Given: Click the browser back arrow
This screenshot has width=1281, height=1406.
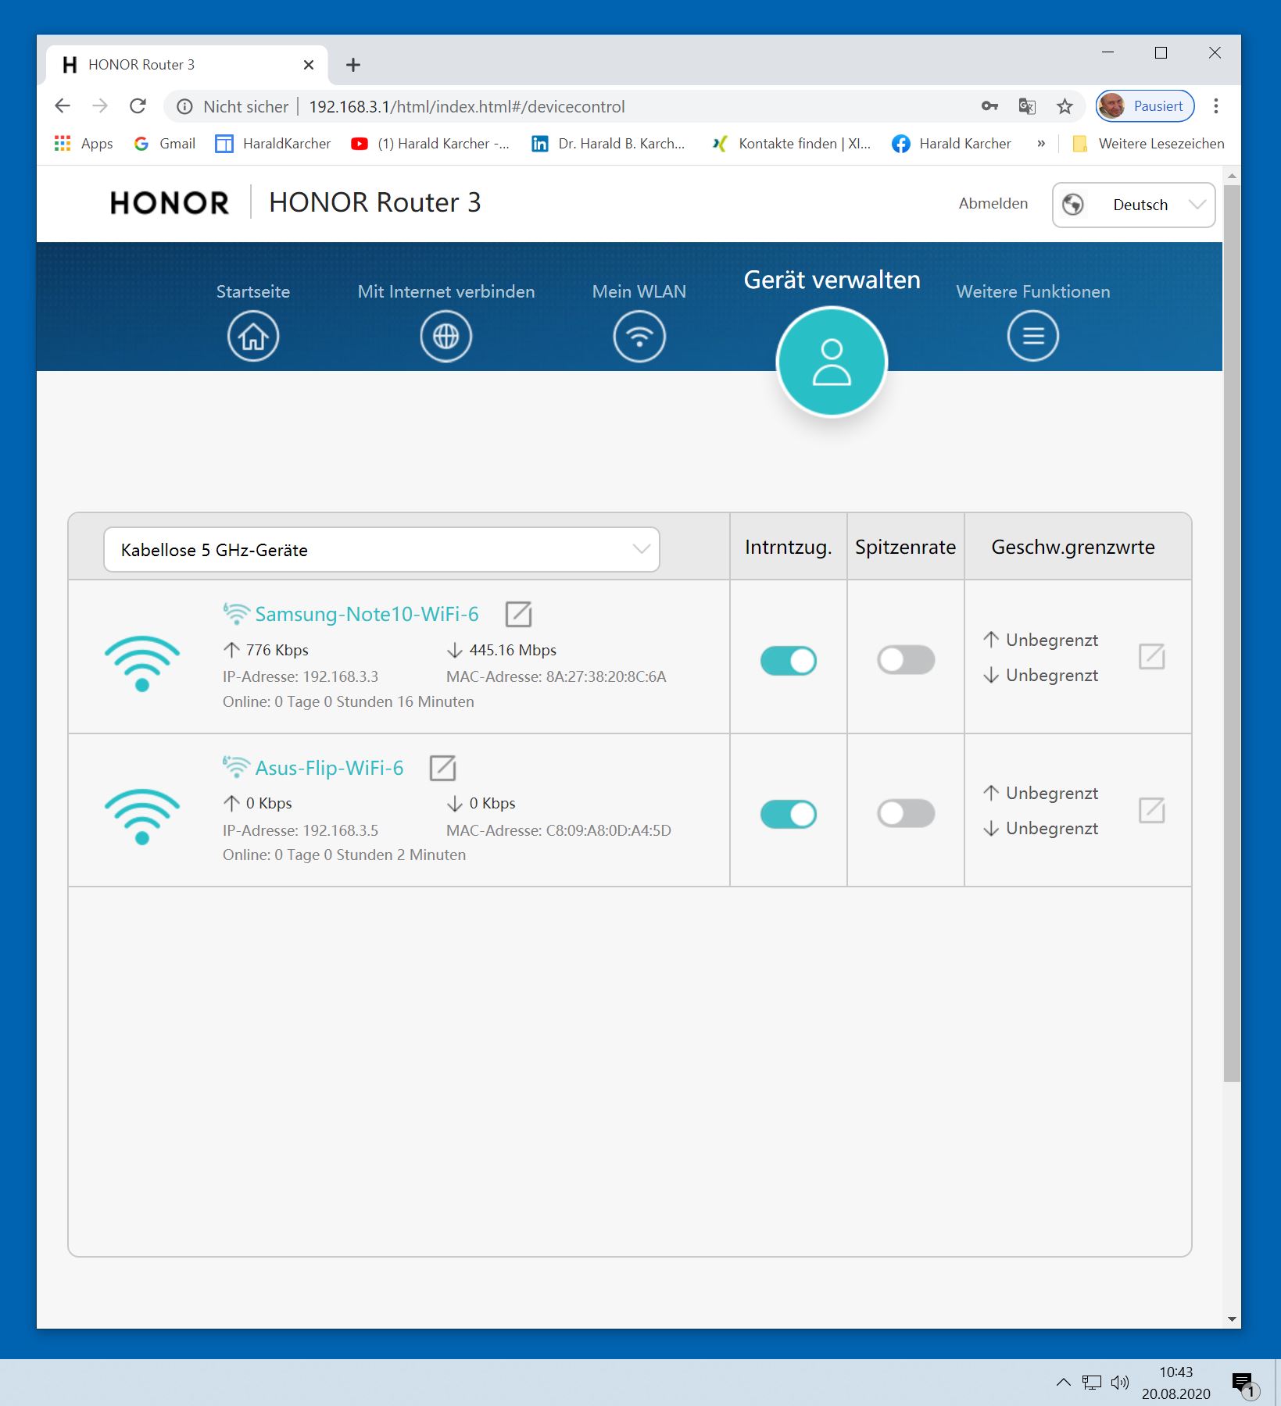Looking at the screenshot, I should [x=63, y=106].
